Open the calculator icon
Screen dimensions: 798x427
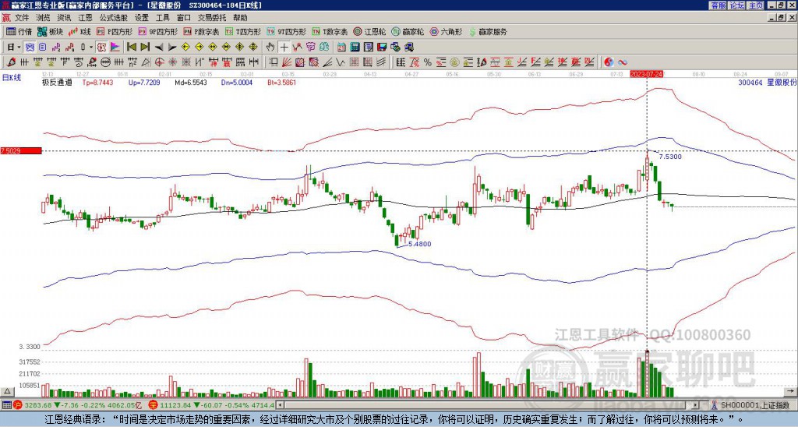point(355,48)
